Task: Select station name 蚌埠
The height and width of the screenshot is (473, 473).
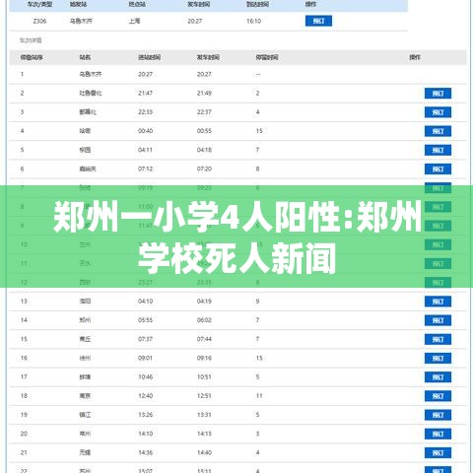Action: (85, 376)
